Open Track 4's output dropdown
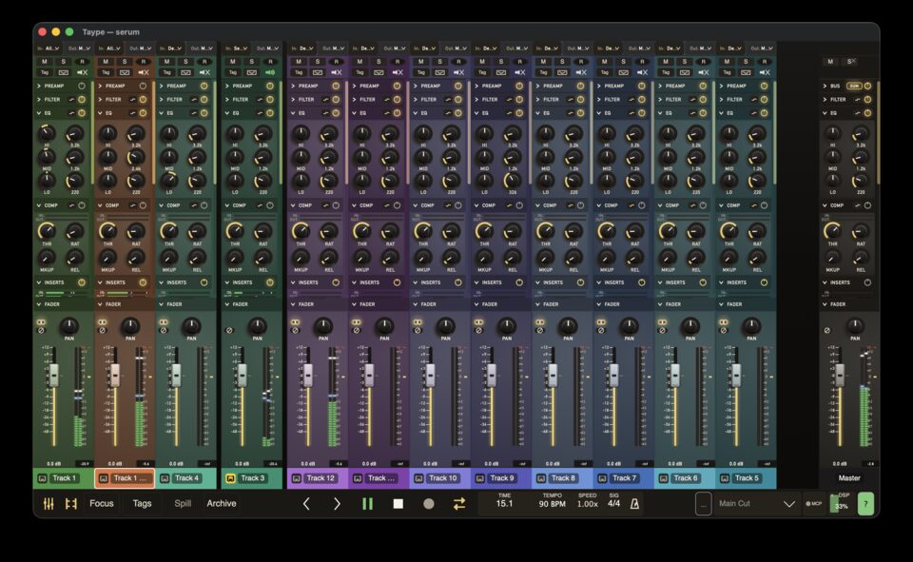Viewport: 913px width, 562px height. (x=200, y=48)
